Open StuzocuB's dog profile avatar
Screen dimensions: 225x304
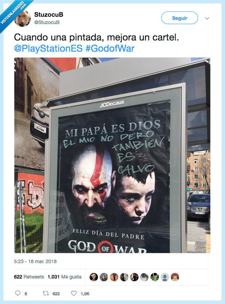click(23, 18)
